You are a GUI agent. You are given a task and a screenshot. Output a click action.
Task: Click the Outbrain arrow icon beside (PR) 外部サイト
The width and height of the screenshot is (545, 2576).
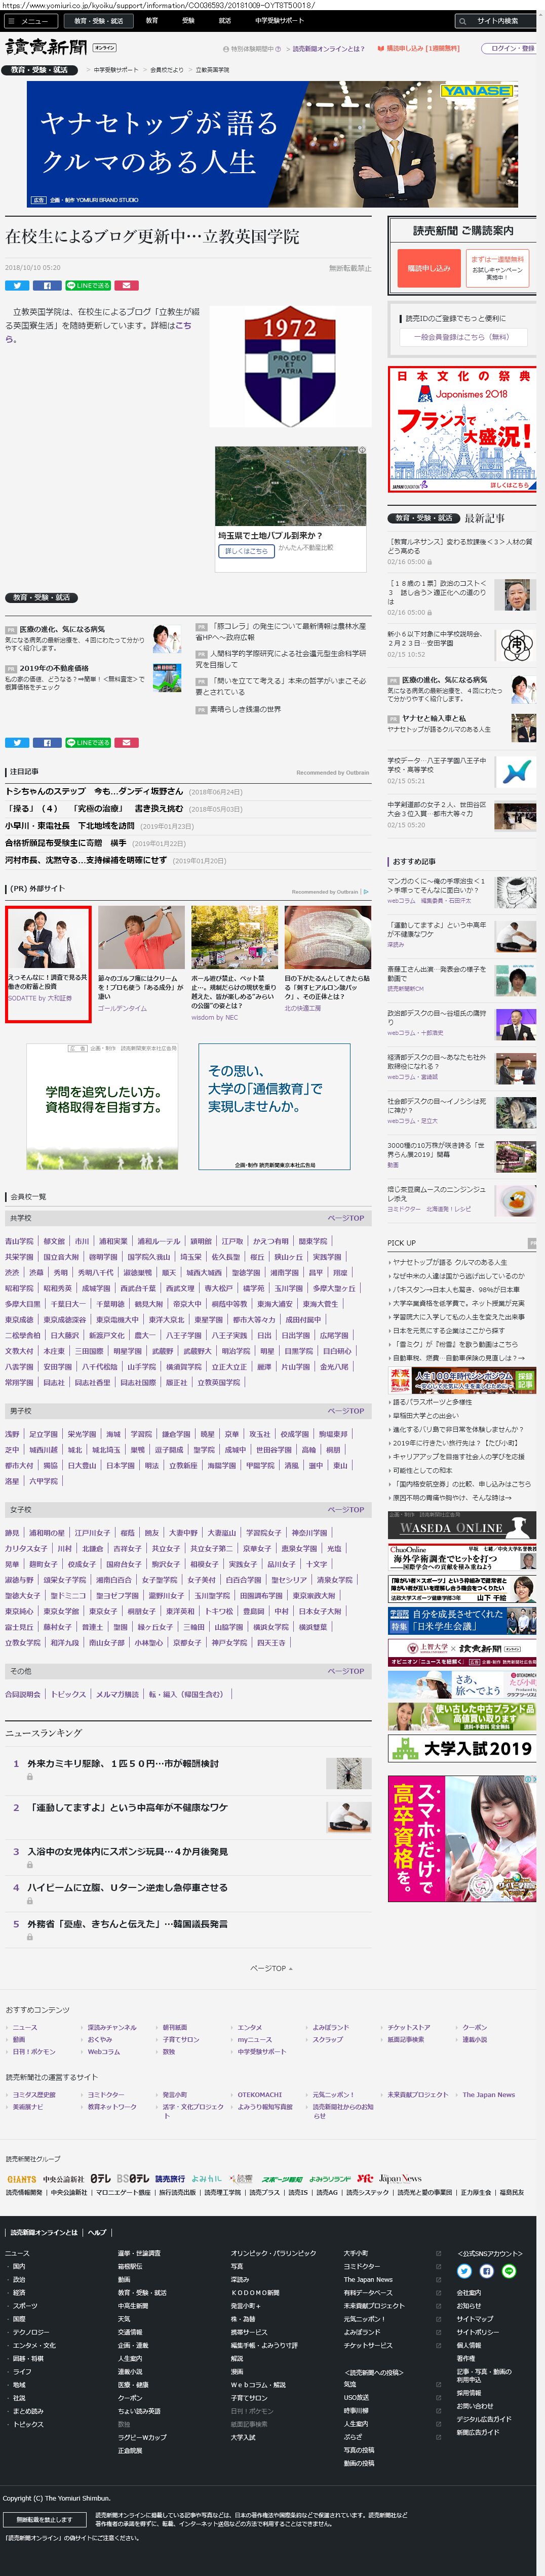click(366, 892)
